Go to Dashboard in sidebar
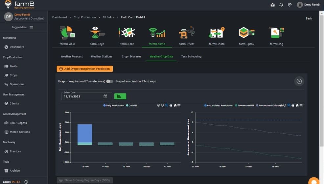Image resolution: width=324 pixels, height=184 pixels. (x=14, y=47)
